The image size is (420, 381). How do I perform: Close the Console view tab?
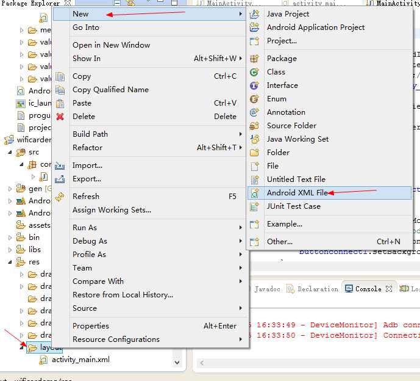pyautogui.click(x=389, y=289)
